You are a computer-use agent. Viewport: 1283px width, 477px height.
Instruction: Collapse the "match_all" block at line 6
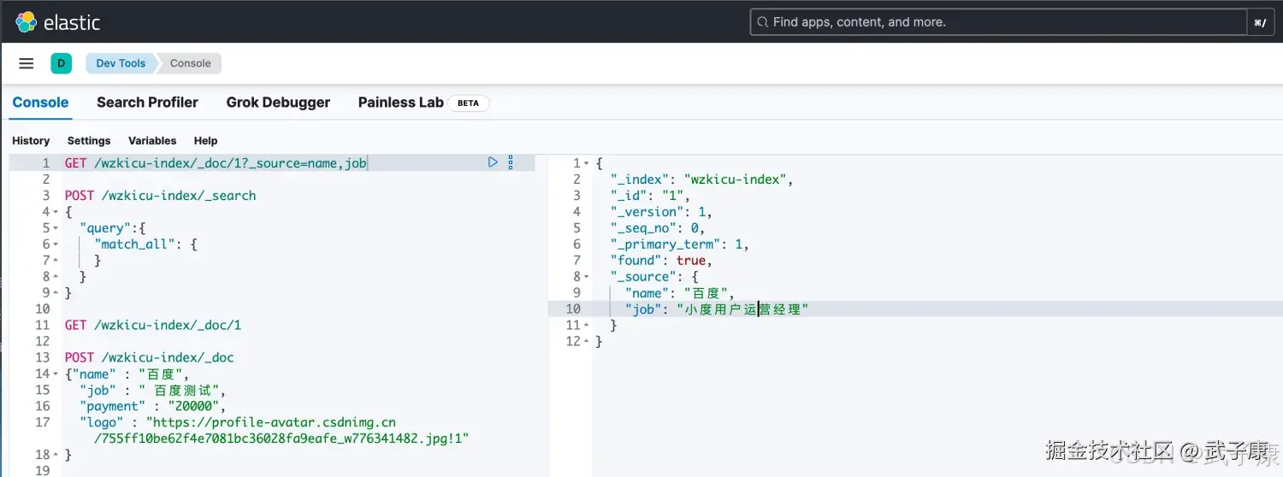tap(56, 244)
